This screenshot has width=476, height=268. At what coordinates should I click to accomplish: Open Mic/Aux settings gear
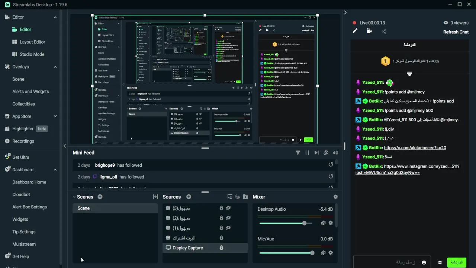[x=331, y=253]
